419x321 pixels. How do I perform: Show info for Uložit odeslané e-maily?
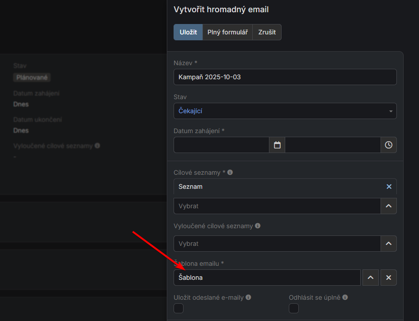tap(248, 297)
